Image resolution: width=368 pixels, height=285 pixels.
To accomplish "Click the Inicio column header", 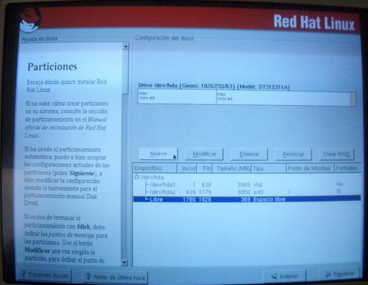I will pyautogui.click(x=187, y=168).
